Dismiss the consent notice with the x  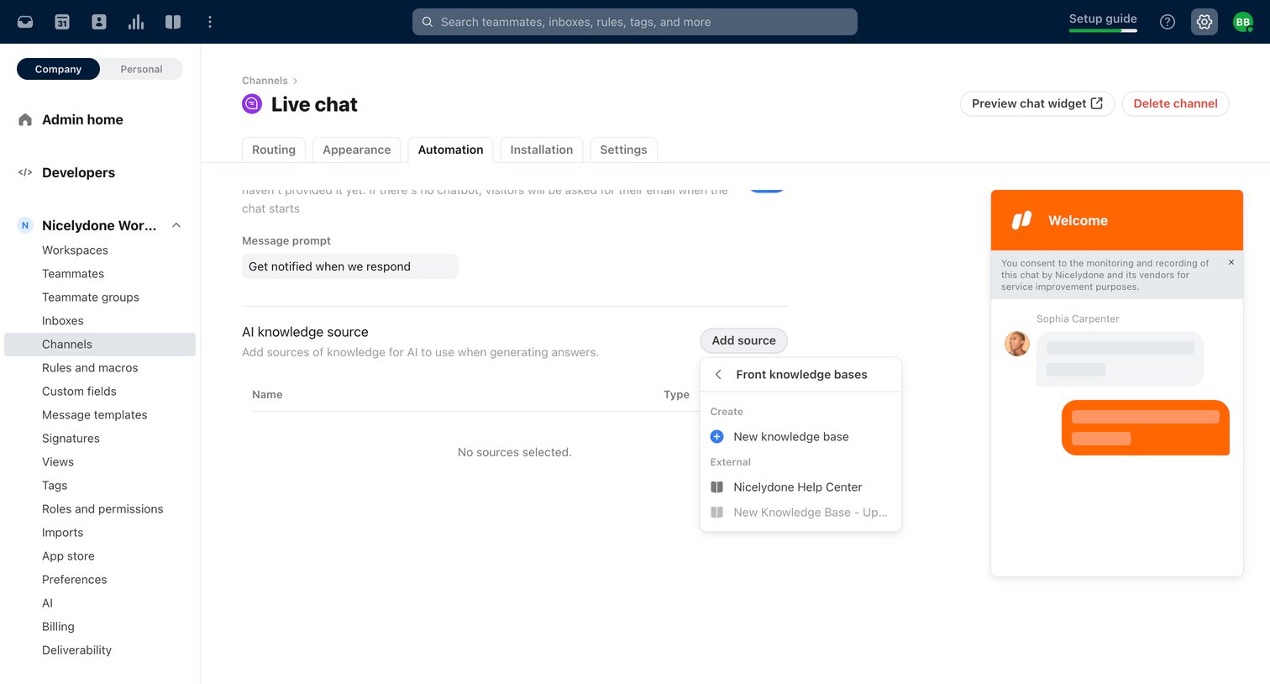pyautogui.click(x=1231, y=263)
